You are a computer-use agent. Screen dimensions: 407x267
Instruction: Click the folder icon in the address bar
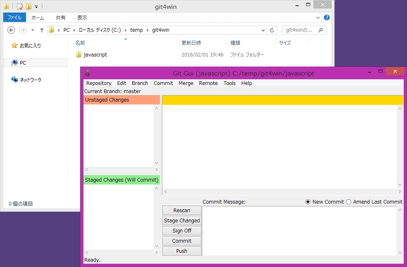tap(52, 30)
